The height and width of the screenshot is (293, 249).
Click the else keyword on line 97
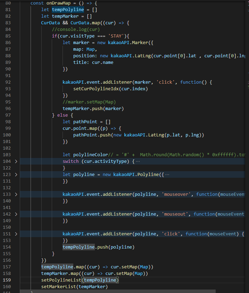click(63, 115)
